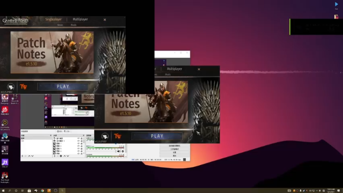This screenshot has height=193, width=343.
Task: Open the FIFA 21 desktop shortcut
Action: click(5, 163)
